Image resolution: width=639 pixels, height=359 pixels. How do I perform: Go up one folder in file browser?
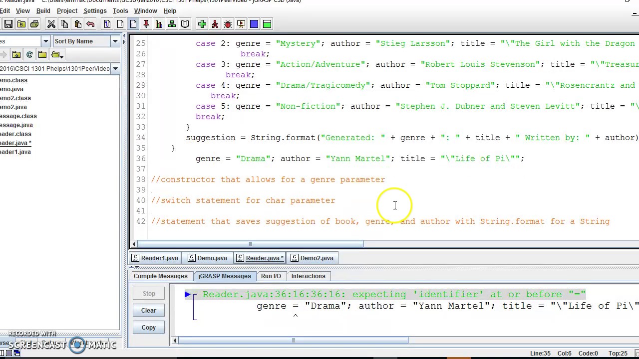tap(16, 55)
